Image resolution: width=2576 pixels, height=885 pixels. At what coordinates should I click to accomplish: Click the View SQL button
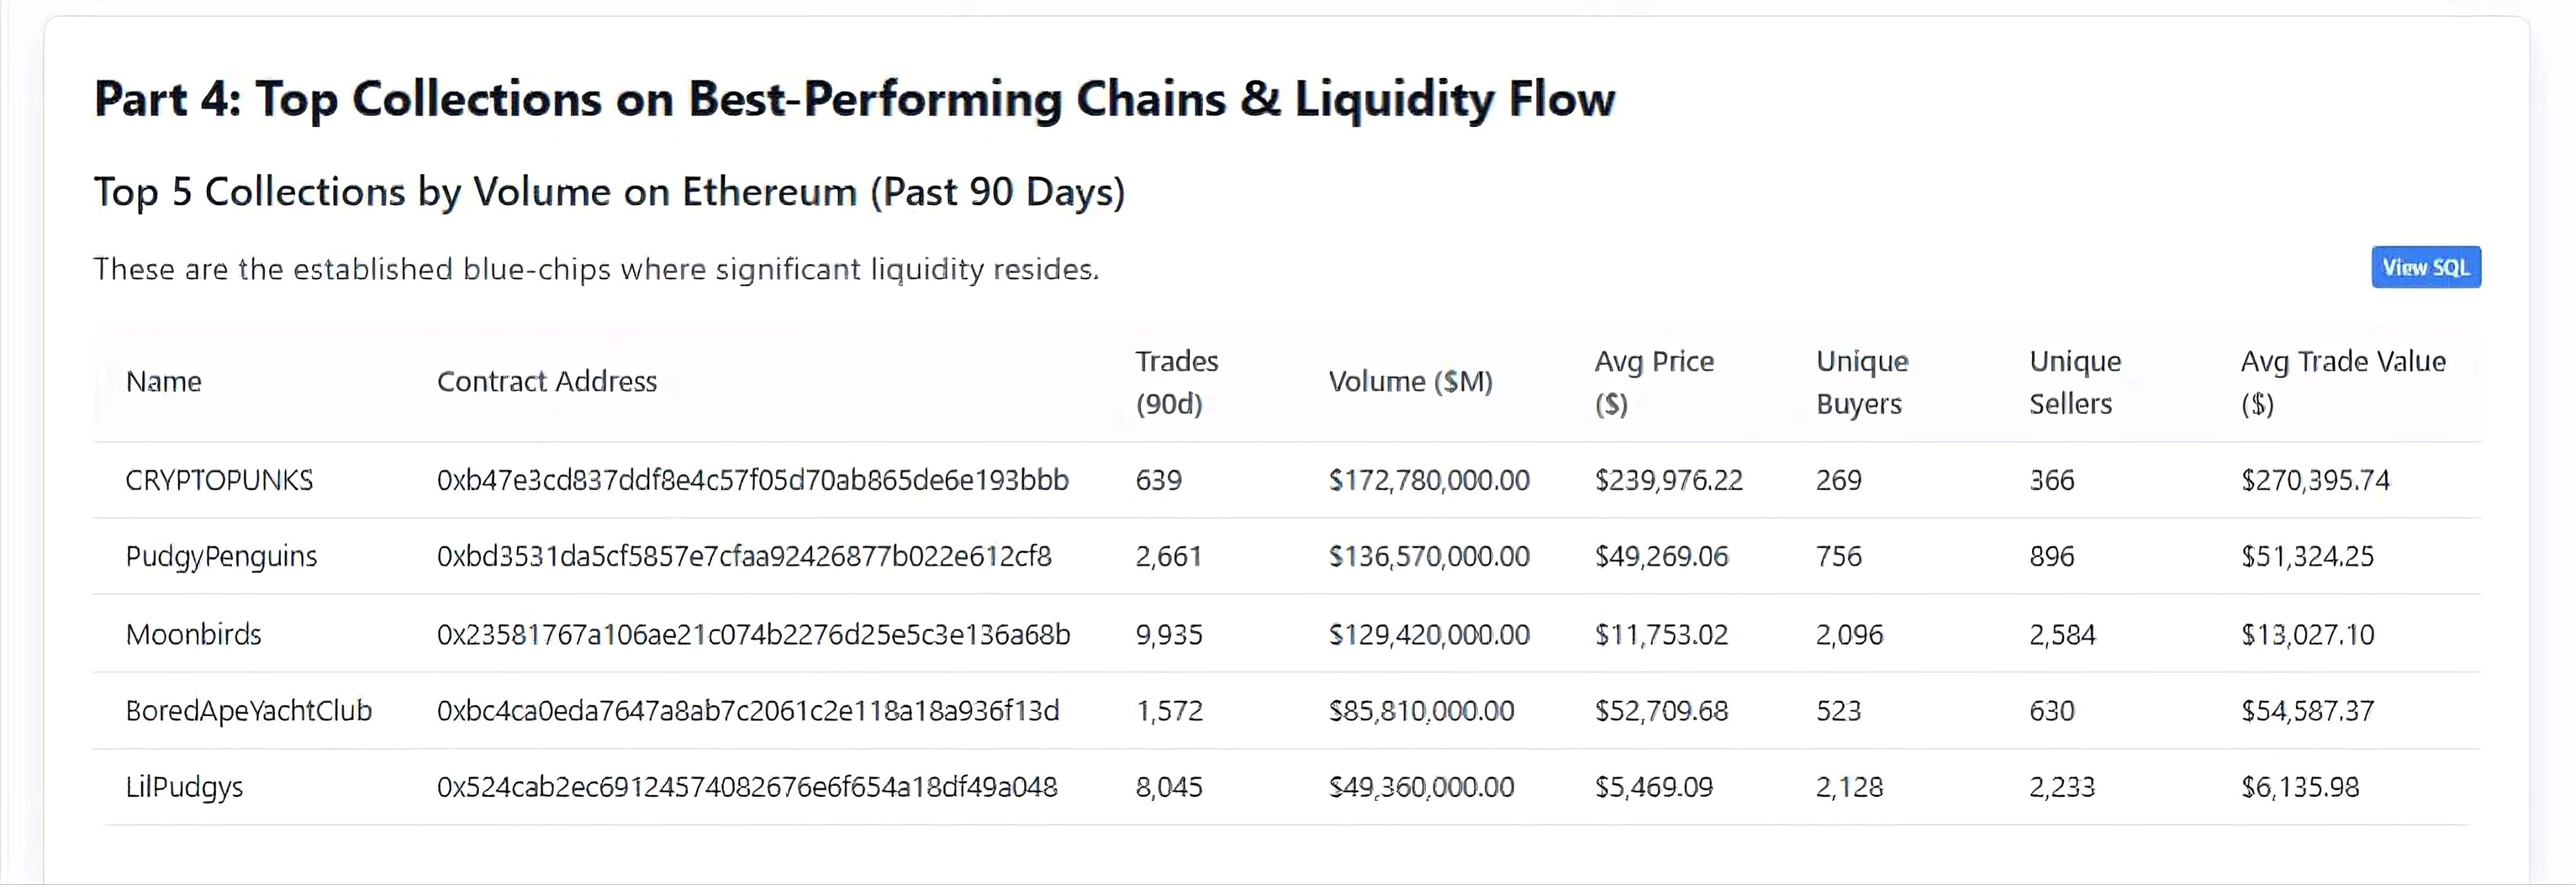click(x=2425, y=268)
